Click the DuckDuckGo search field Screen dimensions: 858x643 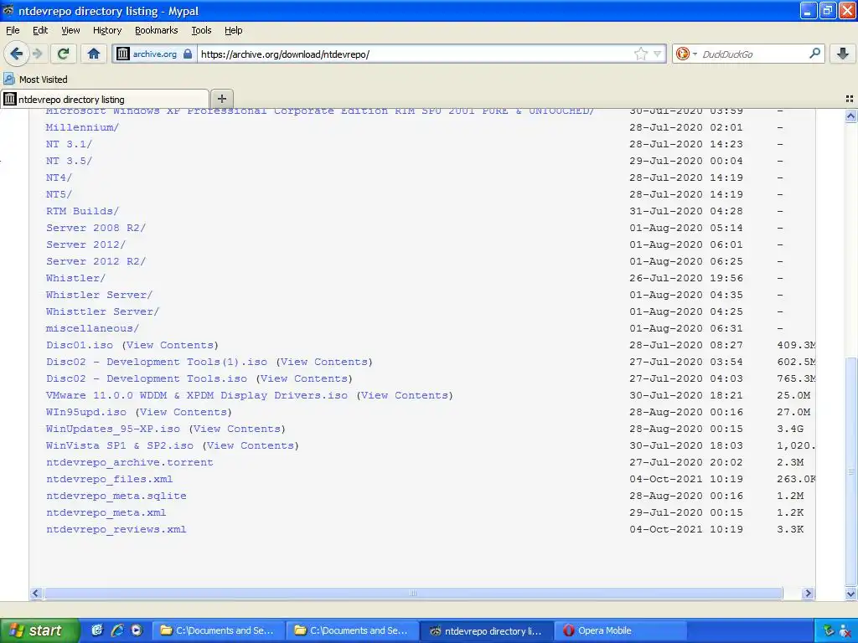753,54
